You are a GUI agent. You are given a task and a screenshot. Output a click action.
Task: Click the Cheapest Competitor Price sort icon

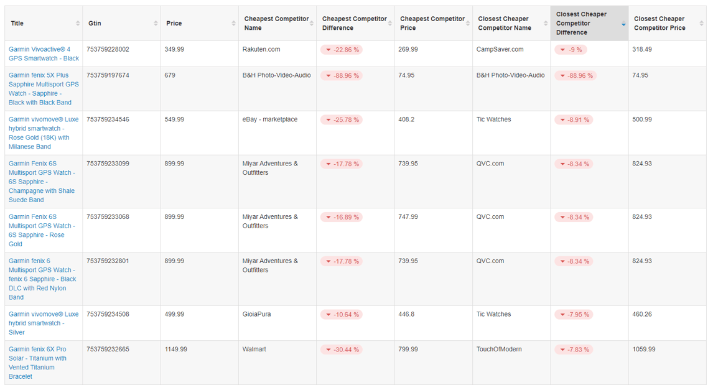[x=468, y=24]
